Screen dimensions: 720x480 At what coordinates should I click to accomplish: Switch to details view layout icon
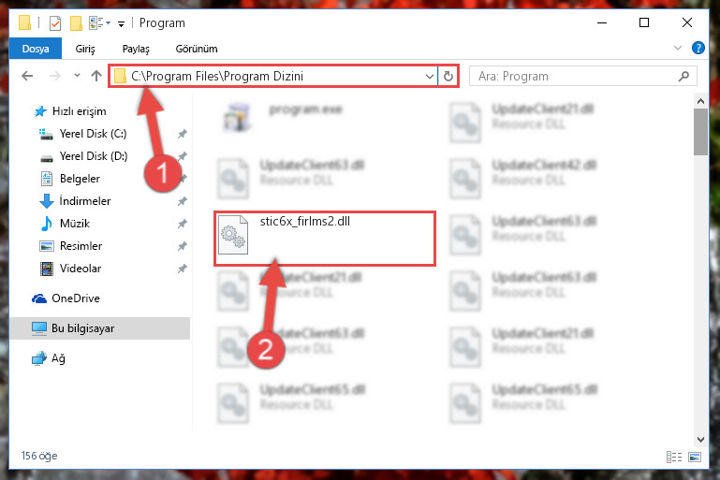pyautogui.click(x=674, y=457)
